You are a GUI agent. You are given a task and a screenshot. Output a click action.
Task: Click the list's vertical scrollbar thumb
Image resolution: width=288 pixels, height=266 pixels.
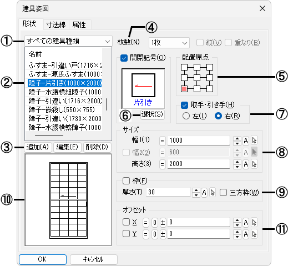point(107,104)
